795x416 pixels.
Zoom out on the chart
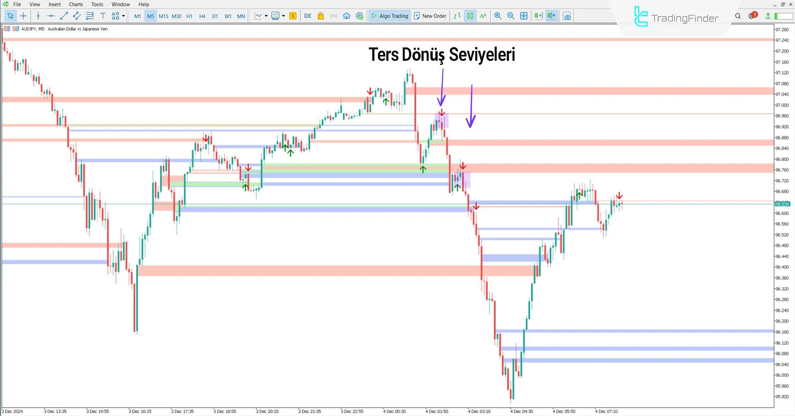tap(511, 16)
